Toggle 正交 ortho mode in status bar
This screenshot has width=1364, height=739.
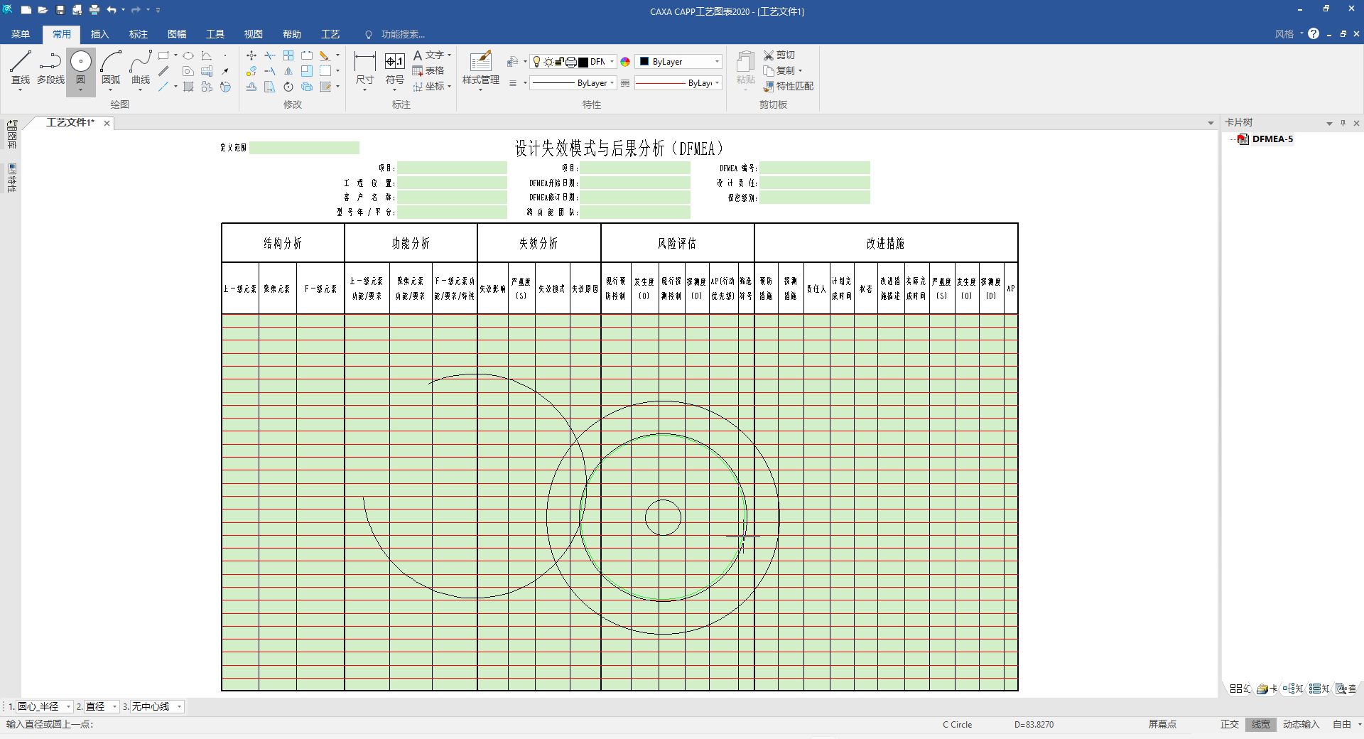click(1230, 725)
